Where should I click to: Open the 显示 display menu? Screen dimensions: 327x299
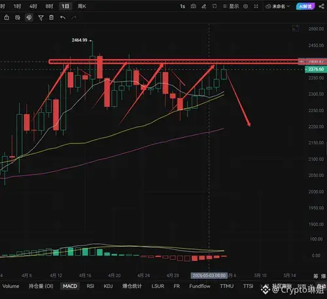(231, 7)
